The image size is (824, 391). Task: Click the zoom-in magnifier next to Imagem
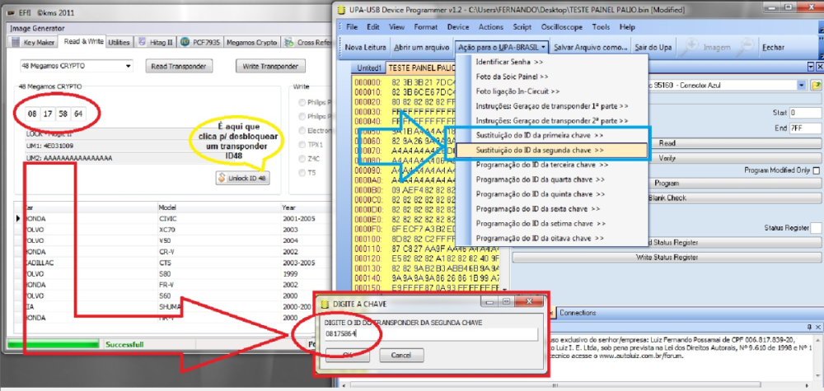(690, 47)
